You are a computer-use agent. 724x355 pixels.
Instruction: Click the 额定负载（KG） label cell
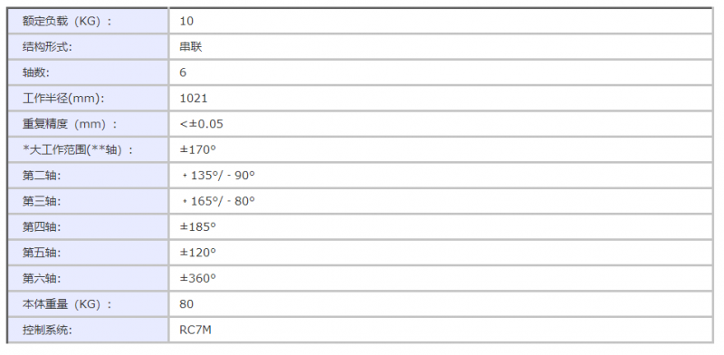pos(88,21)
